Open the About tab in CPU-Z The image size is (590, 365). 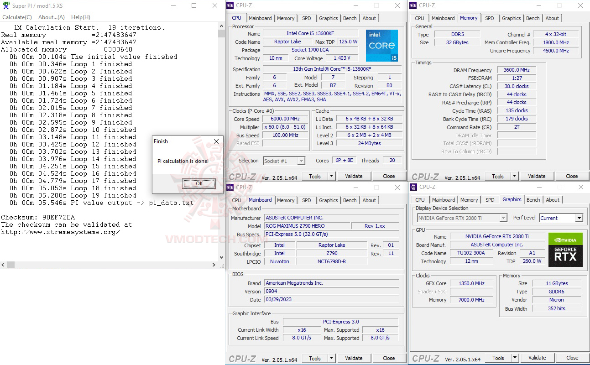pyautogui.click(x=369, y=18)
